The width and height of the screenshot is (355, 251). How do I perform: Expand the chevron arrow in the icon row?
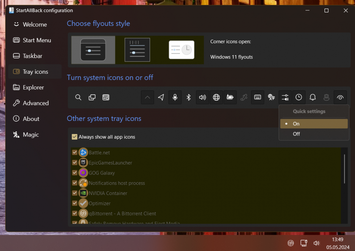(147, 97)
